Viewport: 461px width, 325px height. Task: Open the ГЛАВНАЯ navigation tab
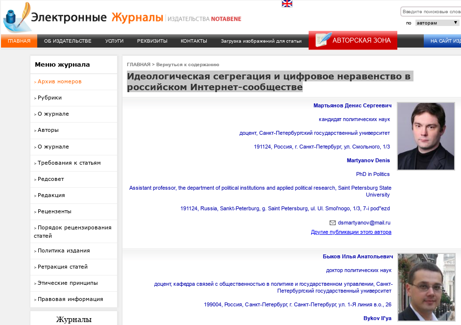tap(19, 41)
